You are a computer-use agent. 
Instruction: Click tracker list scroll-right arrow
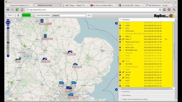(171, 88)
